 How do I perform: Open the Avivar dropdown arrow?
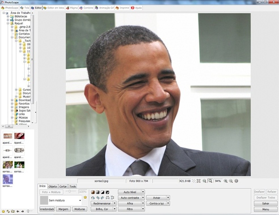pos(168,198)
